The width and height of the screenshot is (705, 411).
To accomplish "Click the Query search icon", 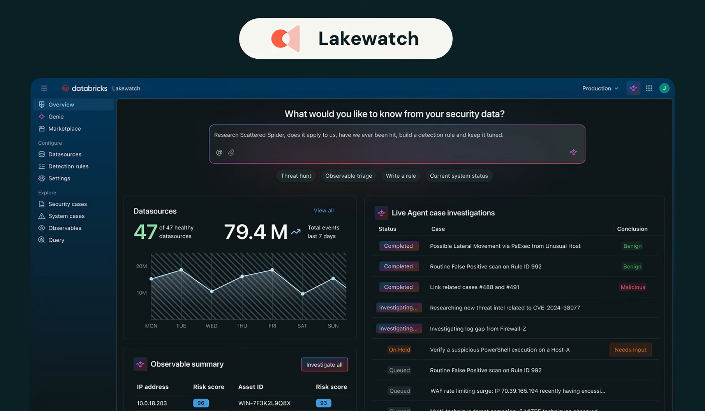I will [x=42, y=240].
